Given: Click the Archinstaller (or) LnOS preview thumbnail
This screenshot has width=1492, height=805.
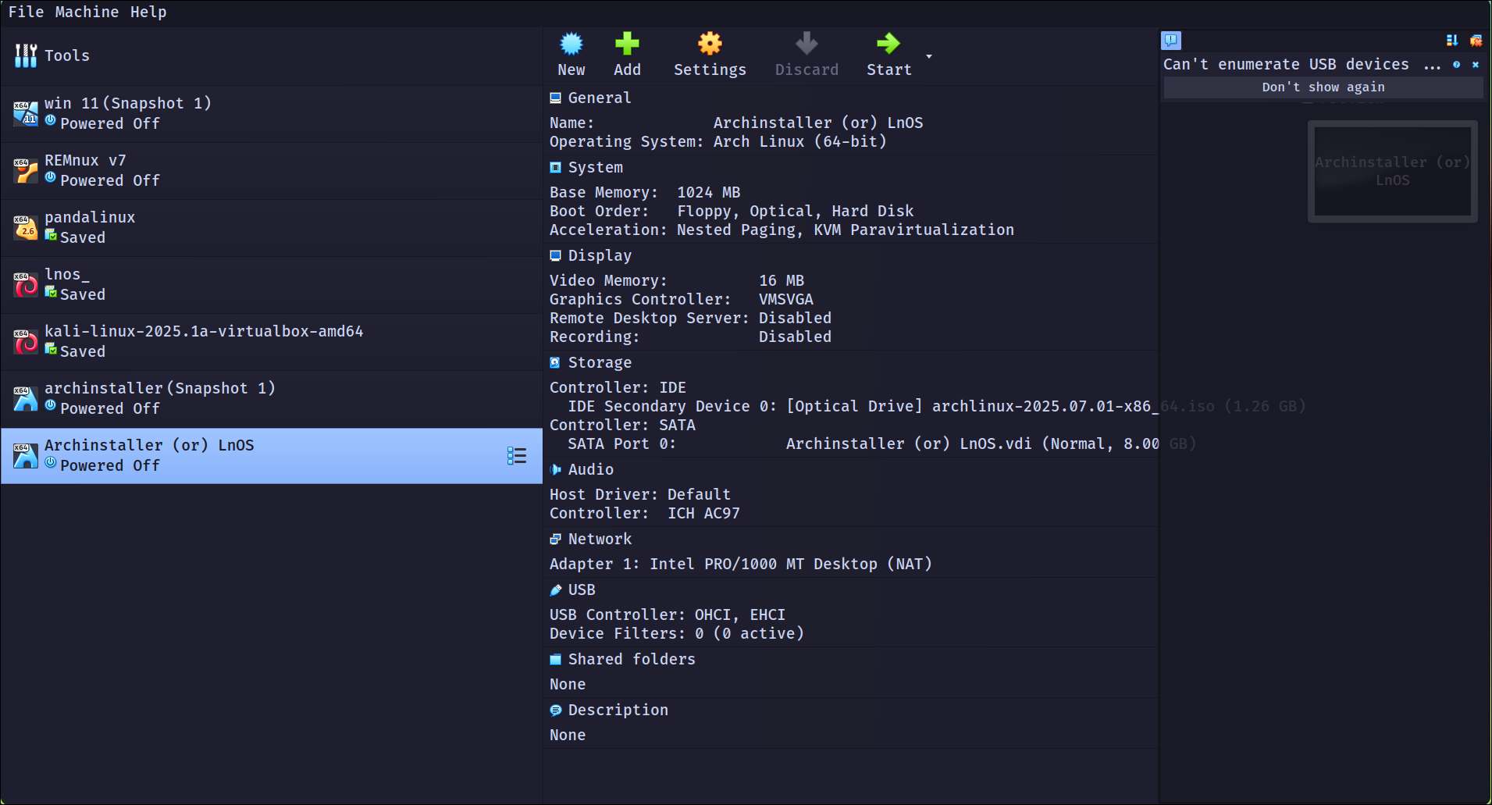Looking at the screenshot, I should point(1393,171).
